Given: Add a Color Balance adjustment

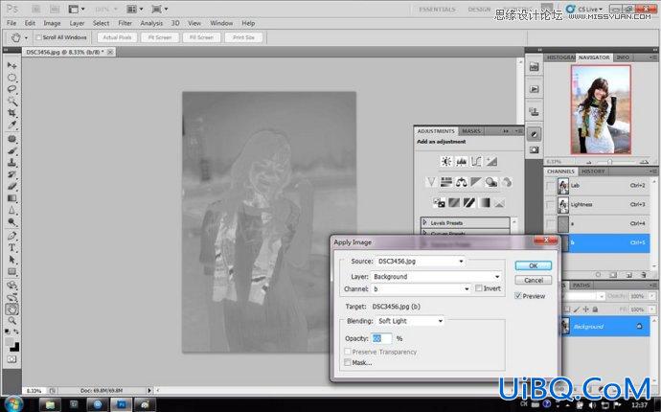Looking at the screenshot, I should [461, 182].
